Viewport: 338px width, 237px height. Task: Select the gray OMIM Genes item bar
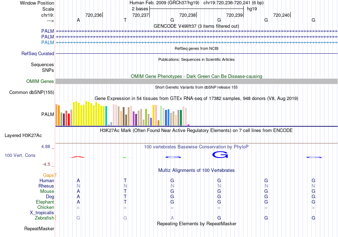click(x=197, y=81)
